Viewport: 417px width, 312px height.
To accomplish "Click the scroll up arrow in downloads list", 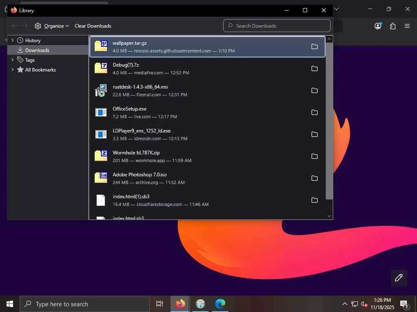I will point(329,39).
